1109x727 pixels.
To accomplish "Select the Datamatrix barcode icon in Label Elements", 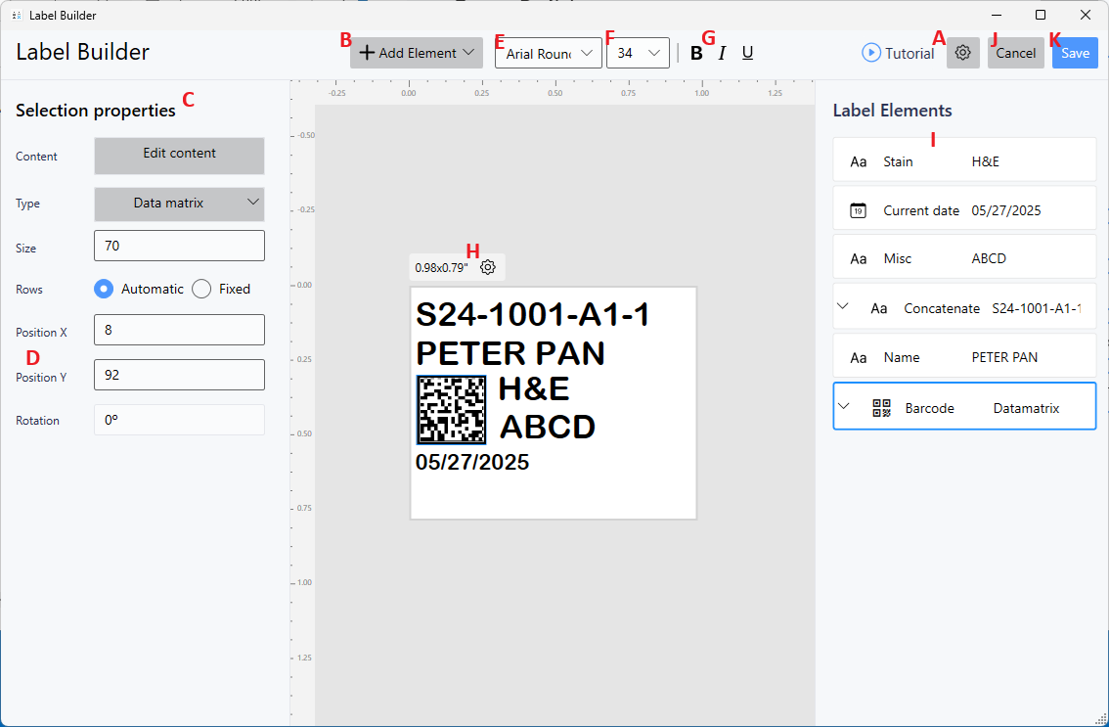I will click(881, 407).
